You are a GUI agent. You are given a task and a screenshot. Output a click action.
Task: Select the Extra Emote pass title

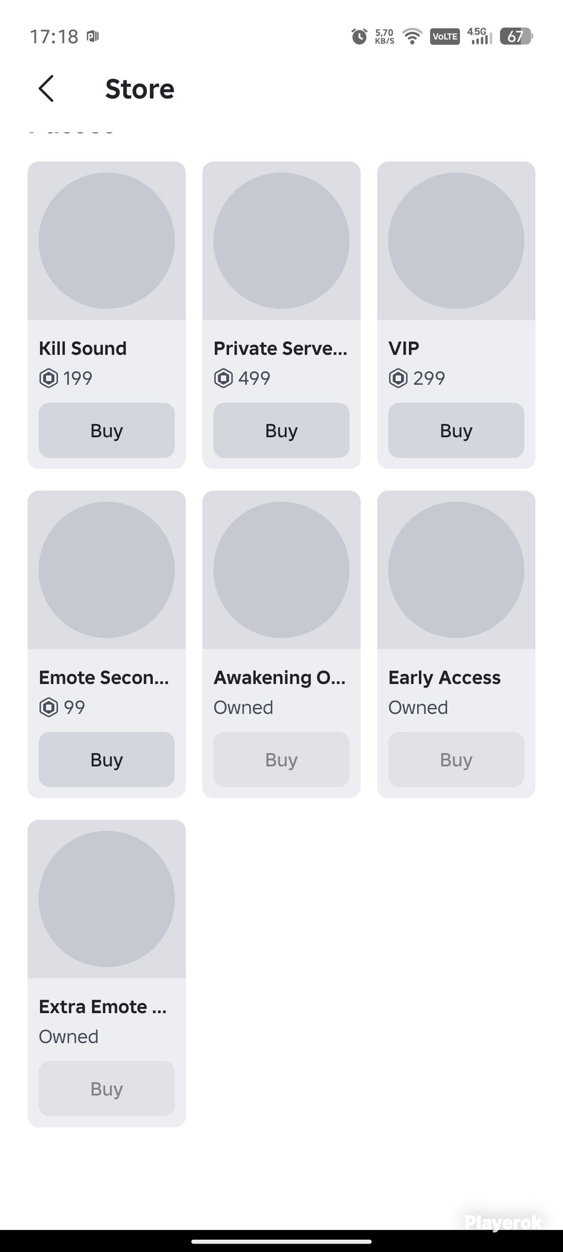point(102,1007)
